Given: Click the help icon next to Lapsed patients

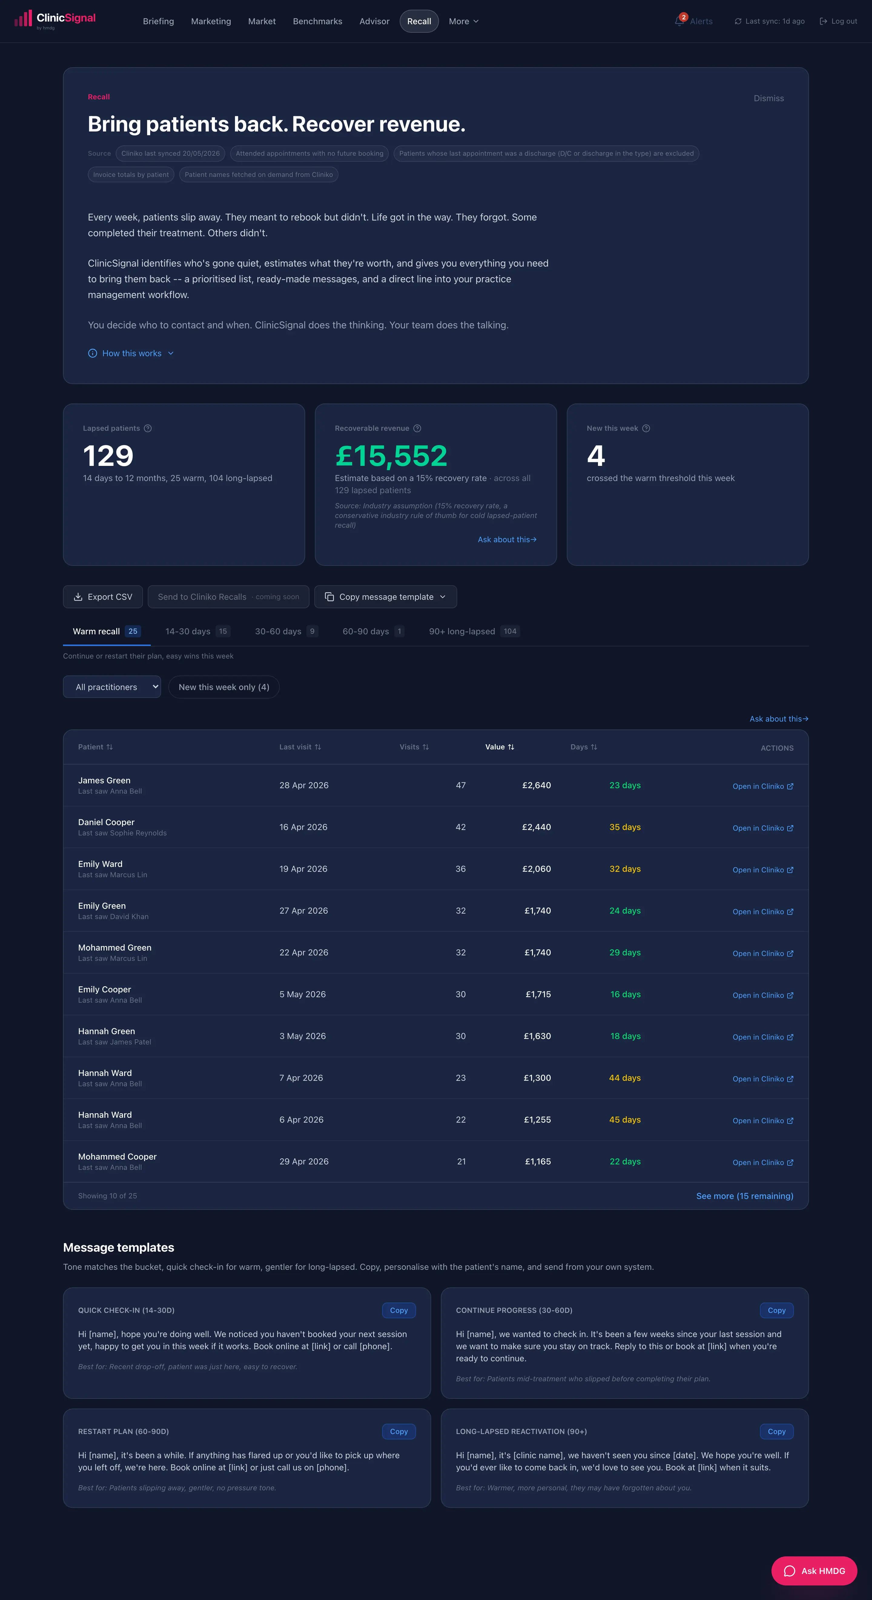Looking at the screenshot, I should pyautogui.click(x=148, y=429).
